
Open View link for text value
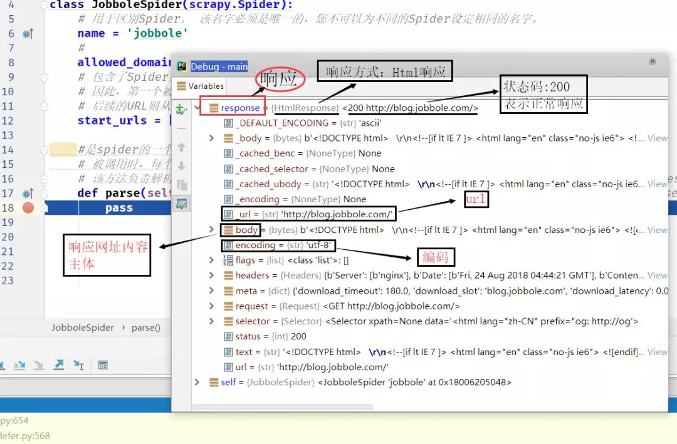657,352
